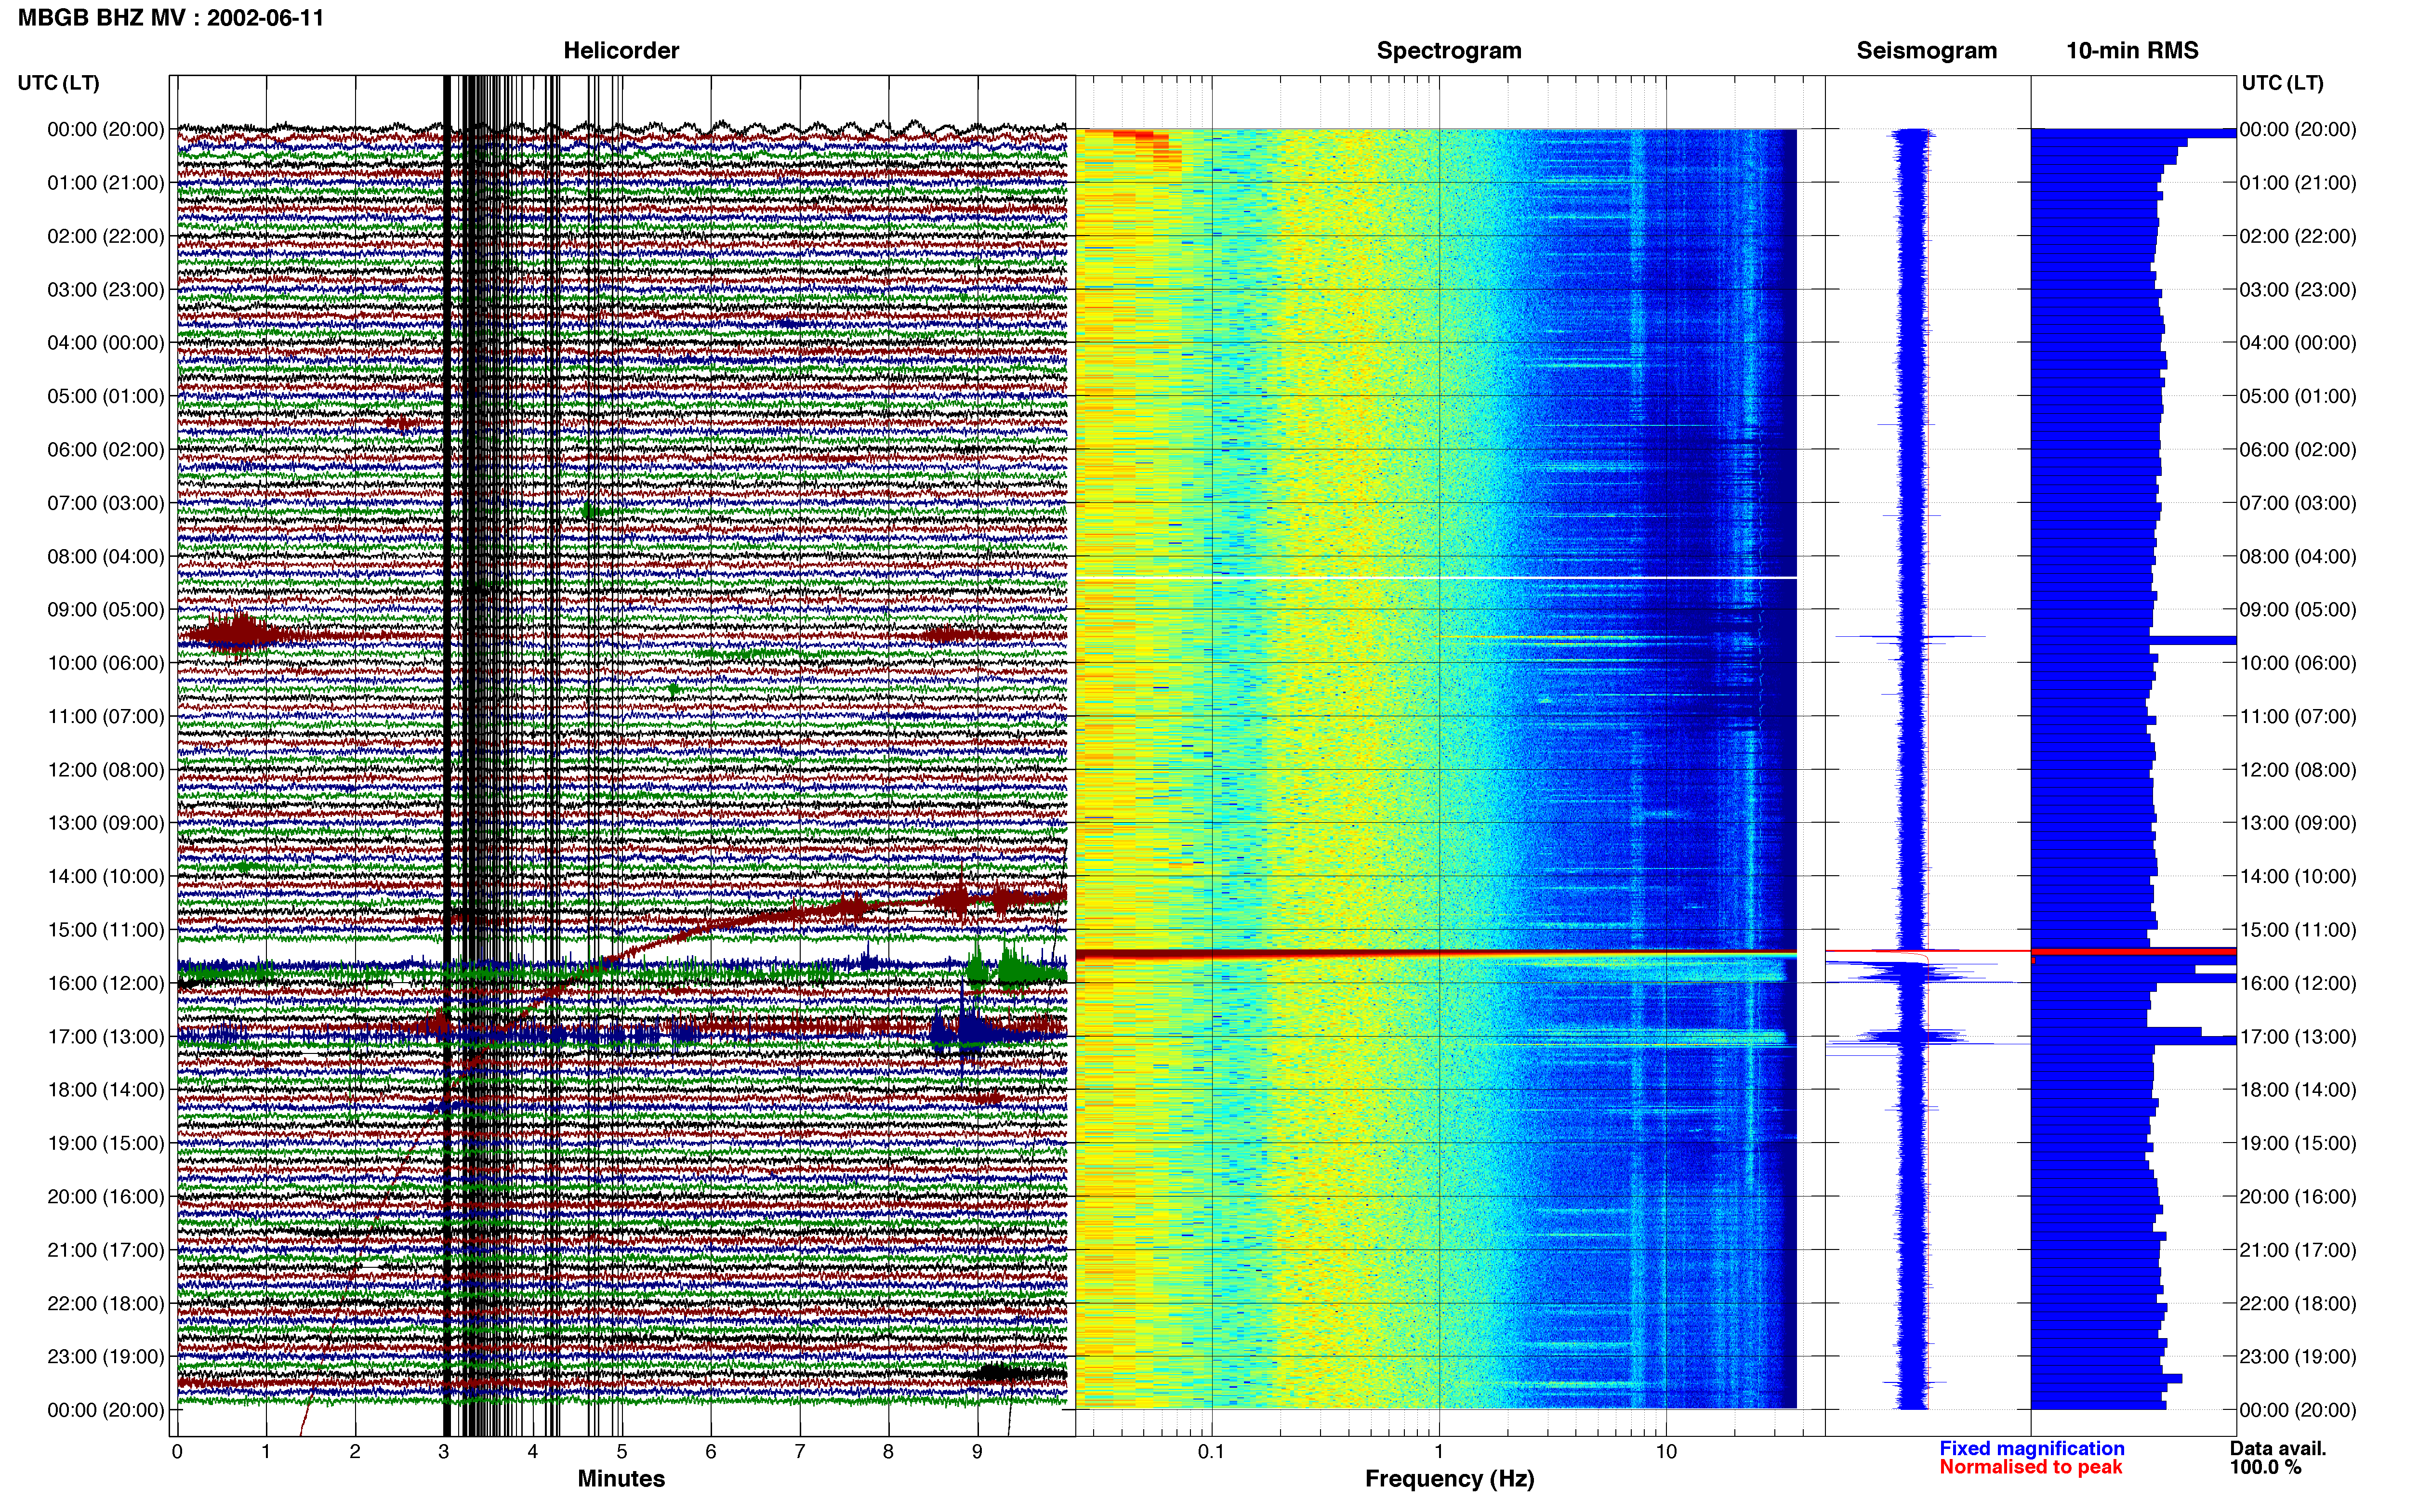Click left time label '23:00 (19:00)'

[106, 1356]
